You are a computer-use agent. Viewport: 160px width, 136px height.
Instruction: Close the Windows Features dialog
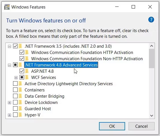point(150,7)
